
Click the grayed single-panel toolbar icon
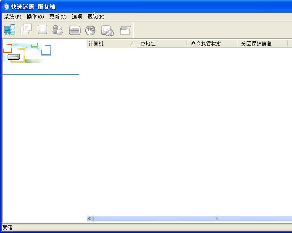42,30
